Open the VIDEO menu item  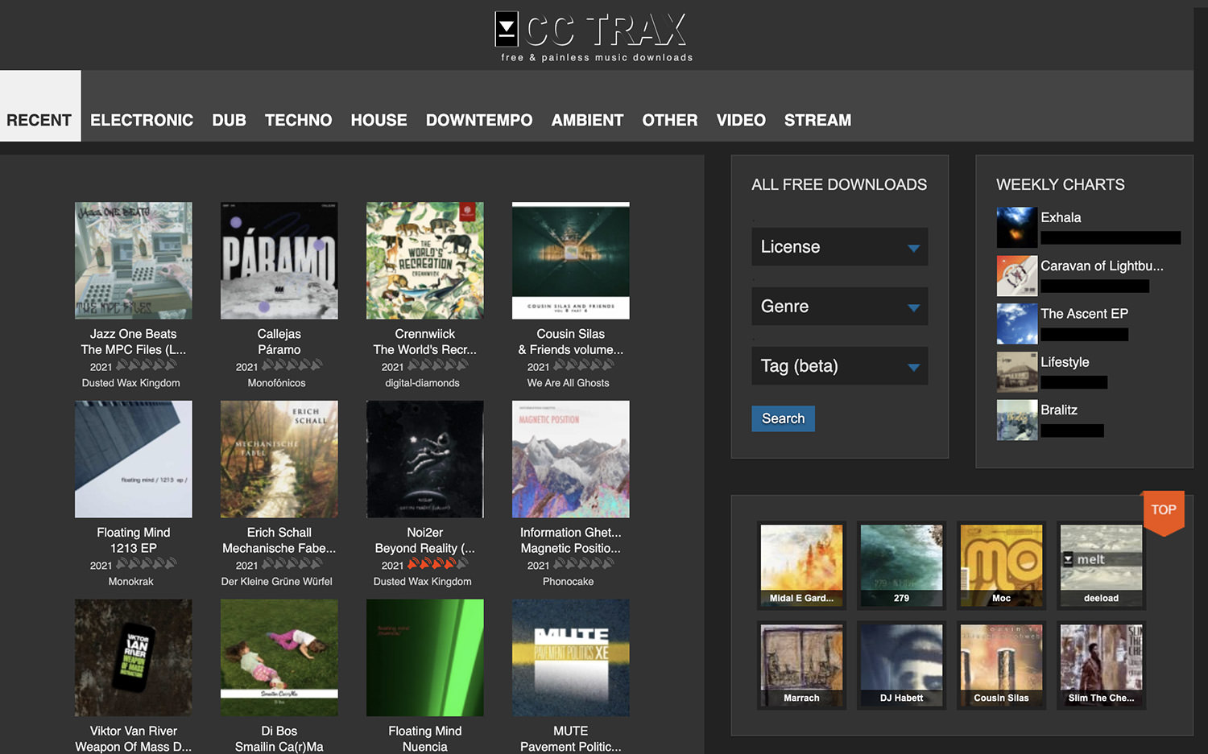pos(741,120)
